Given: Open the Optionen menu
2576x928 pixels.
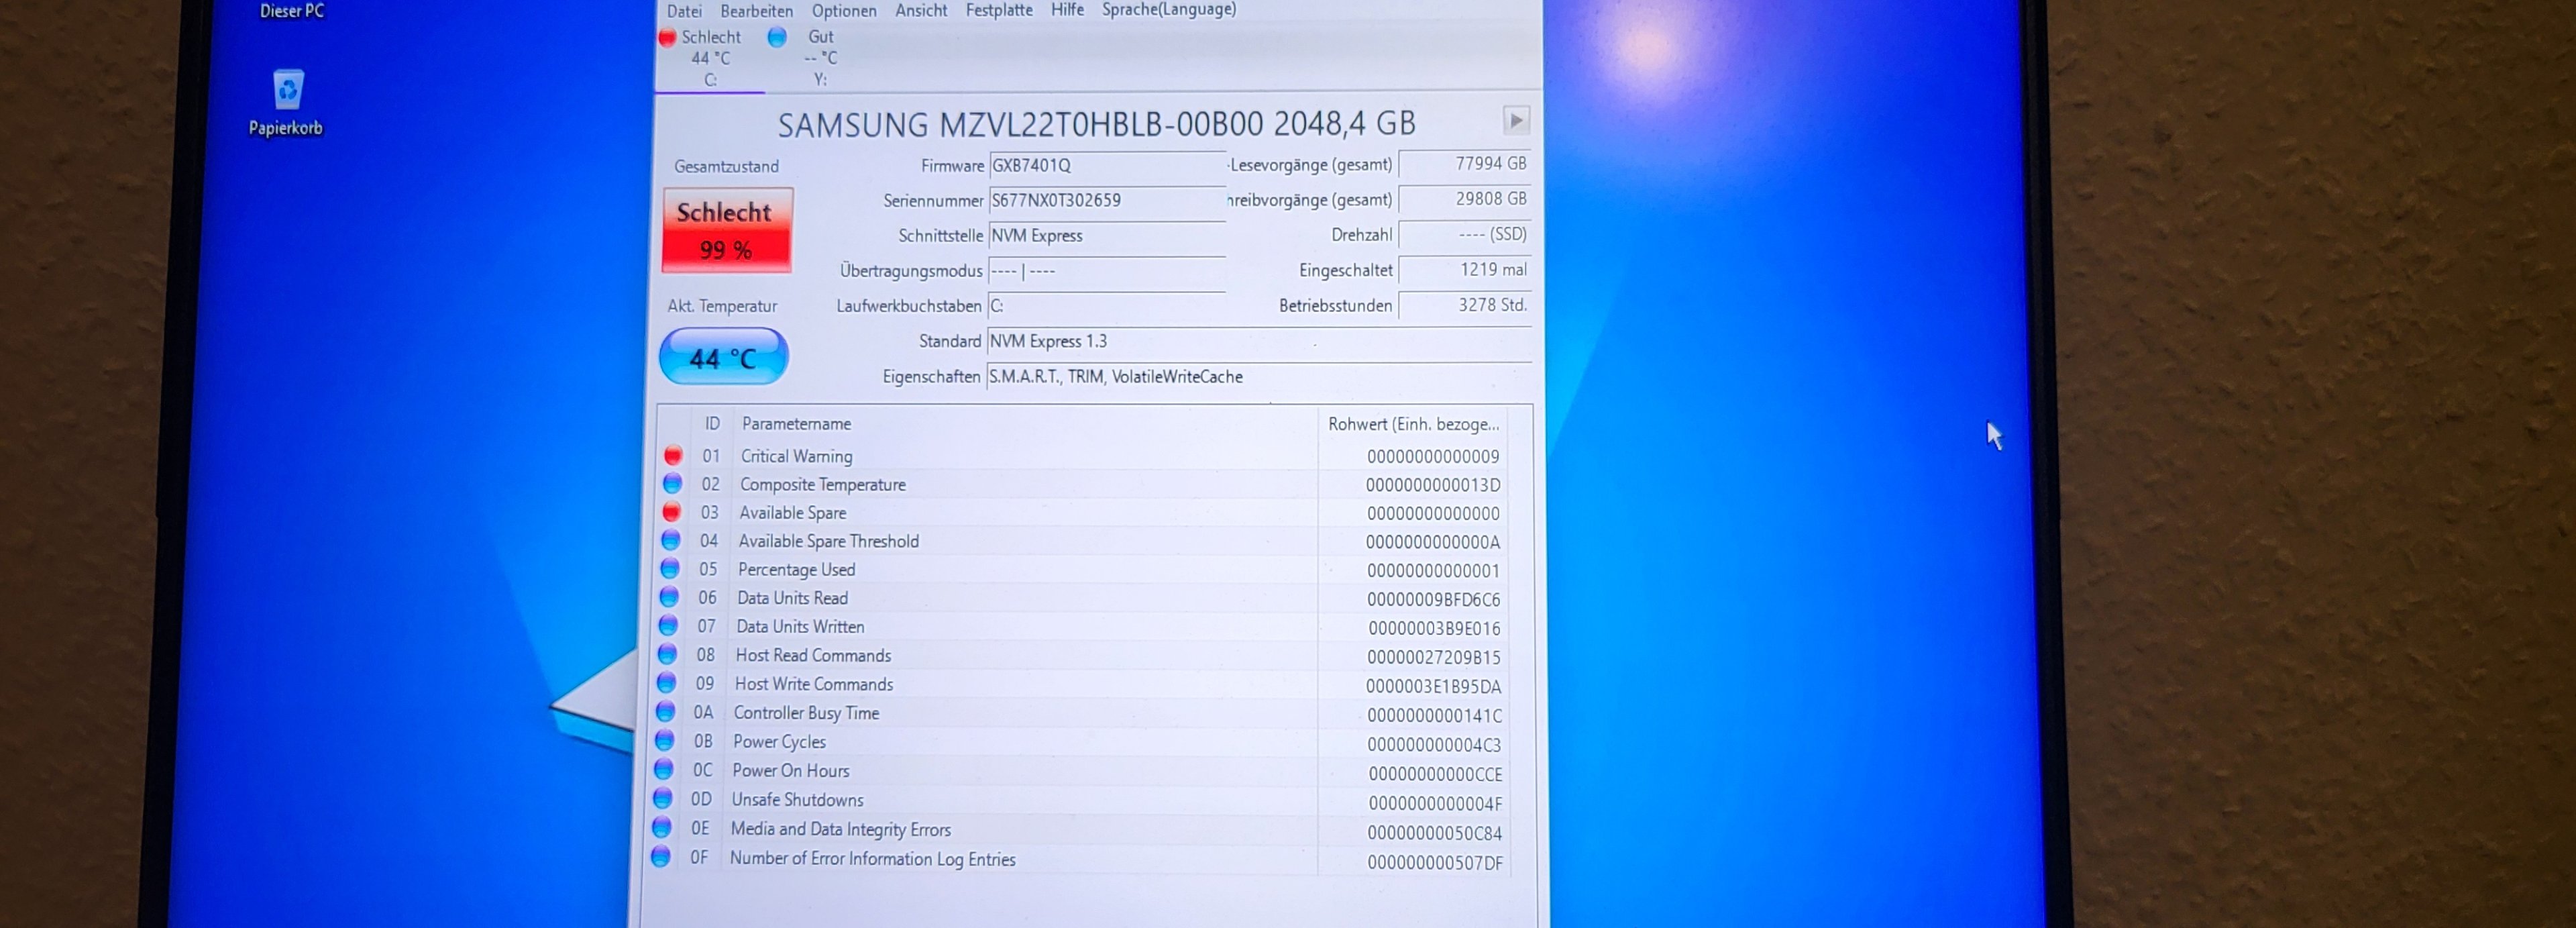Looking at the screenshot, I should (x=843, y=11).
